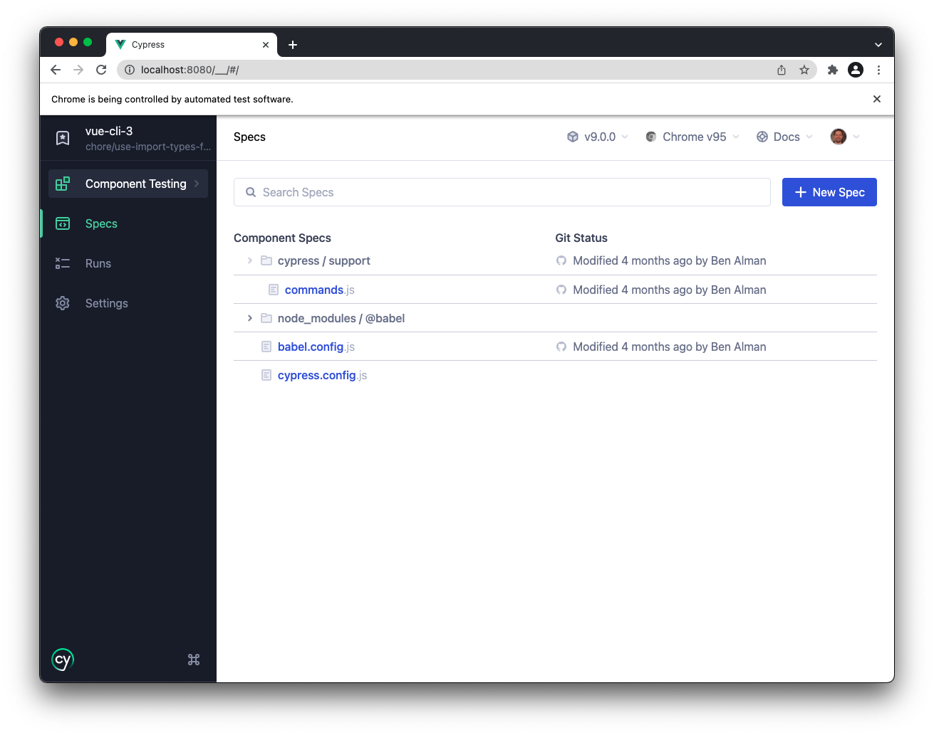Open keyboard shortcuts command icon

click(x=194, y=660)
